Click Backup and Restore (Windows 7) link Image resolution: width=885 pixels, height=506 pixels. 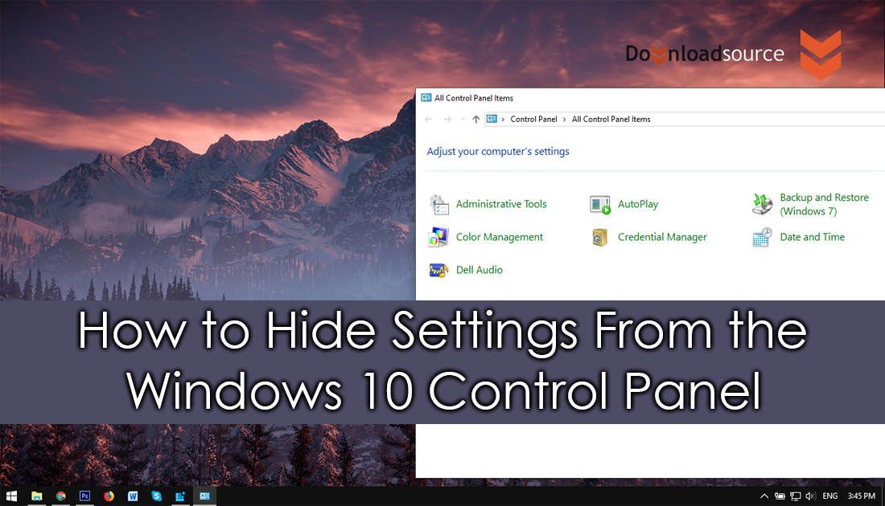tap(824, 204)
